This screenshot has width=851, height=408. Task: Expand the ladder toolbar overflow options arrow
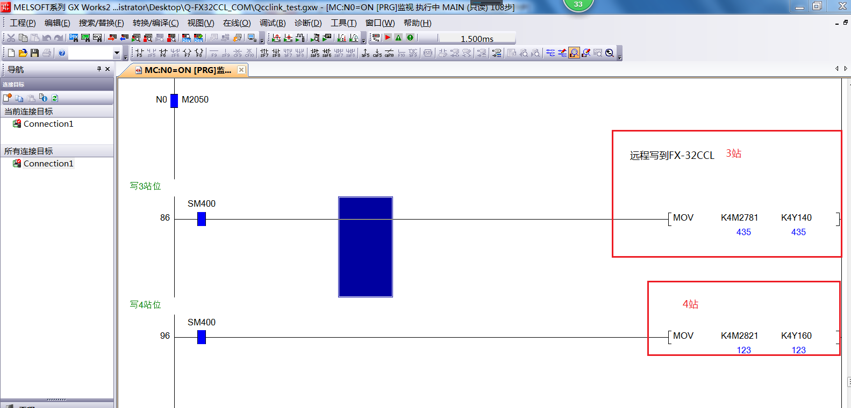tap(619, 57)
